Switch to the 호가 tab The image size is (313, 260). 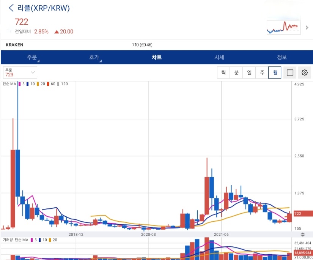[x=94, y=57]
